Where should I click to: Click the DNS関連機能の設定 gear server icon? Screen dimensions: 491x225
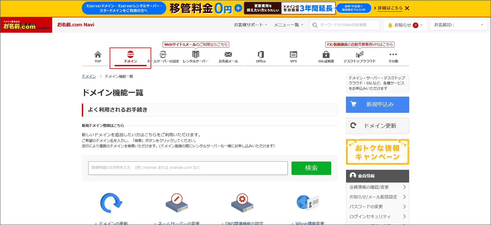(242, 203)
